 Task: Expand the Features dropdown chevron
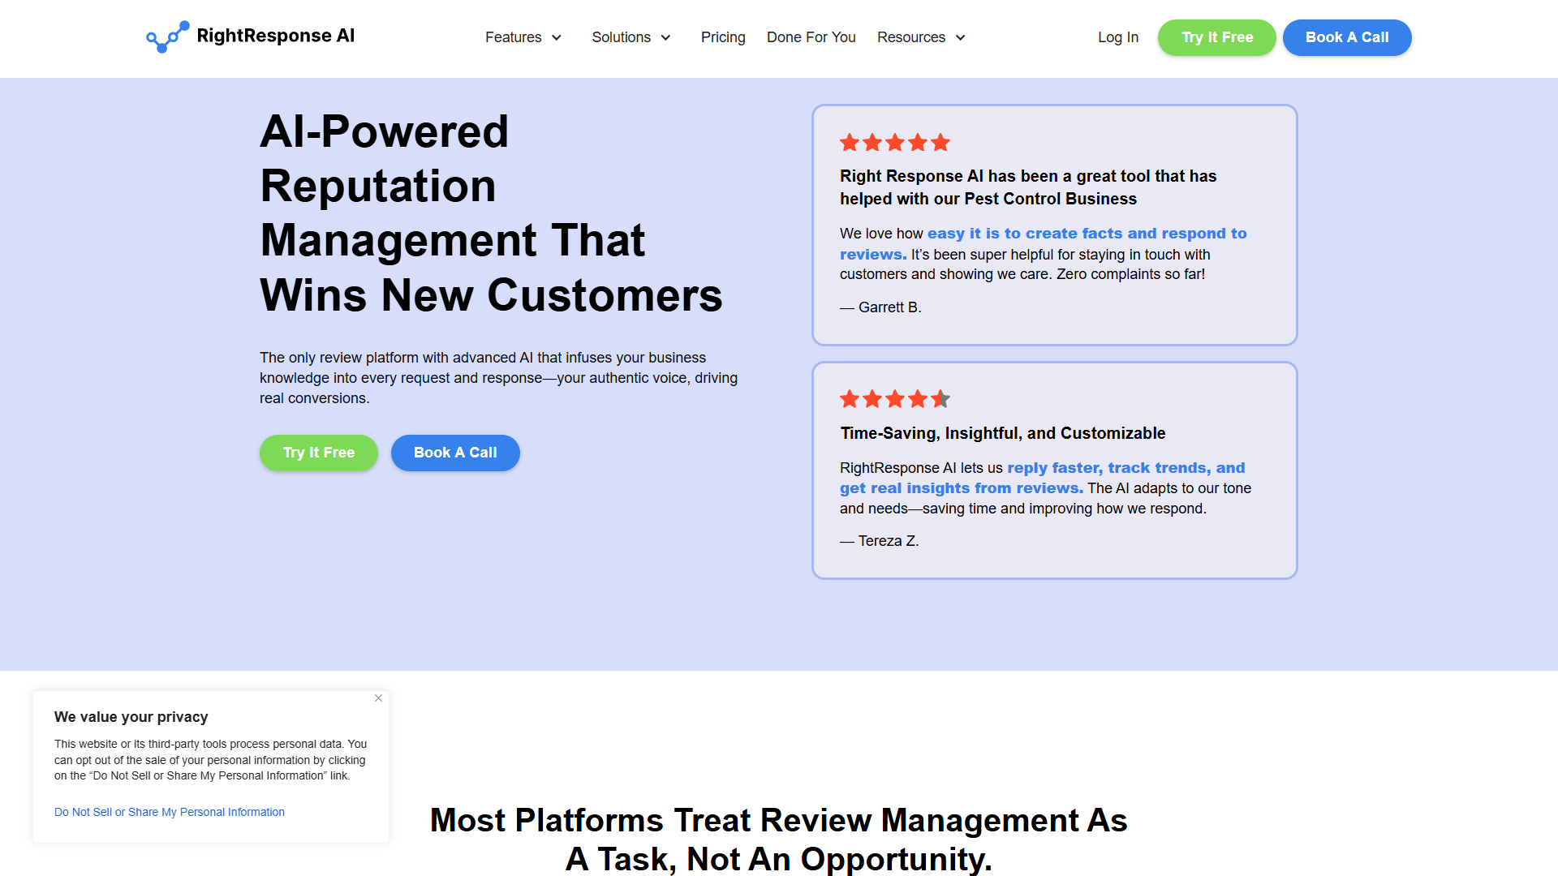(557, 38)
